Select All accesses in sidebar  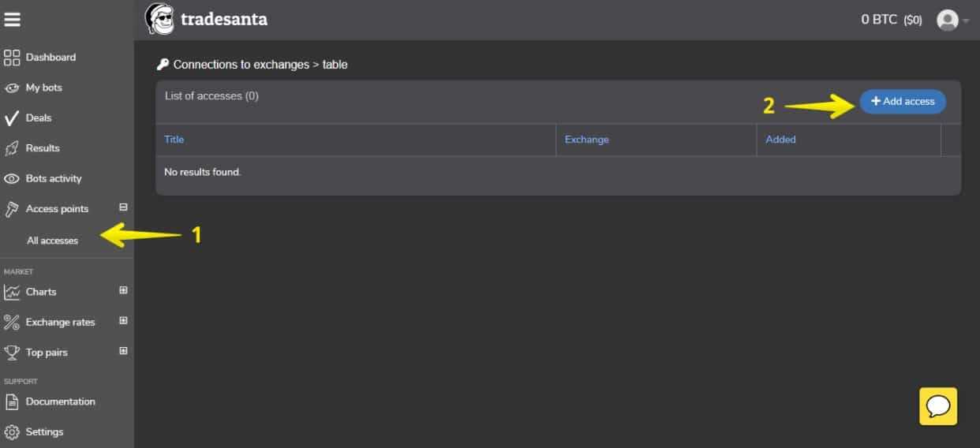click(53, 241)
